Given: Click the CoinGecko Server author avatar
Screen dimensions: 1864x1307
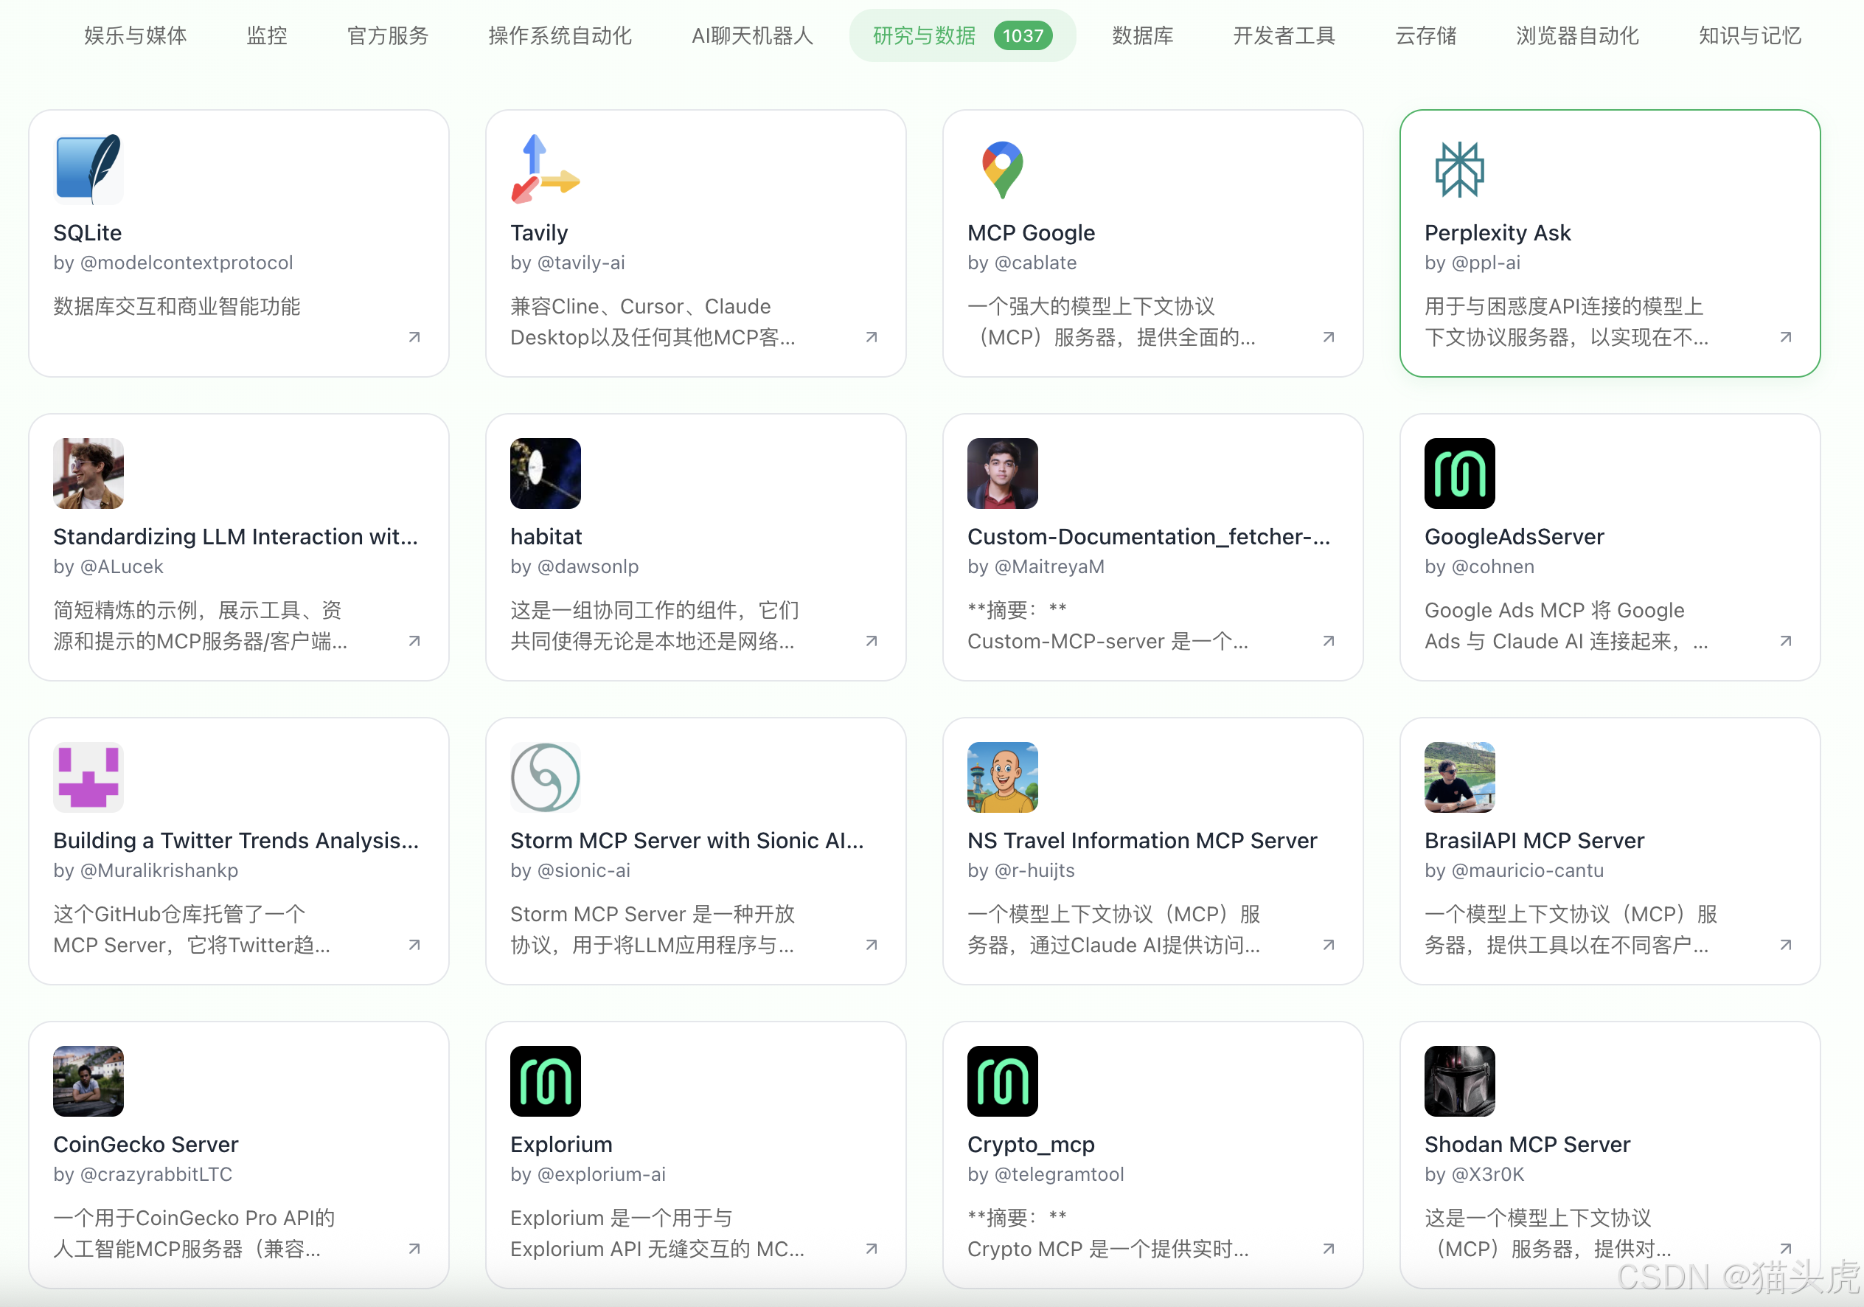Looking at the screenshot, I should [x=88, y=1081].
